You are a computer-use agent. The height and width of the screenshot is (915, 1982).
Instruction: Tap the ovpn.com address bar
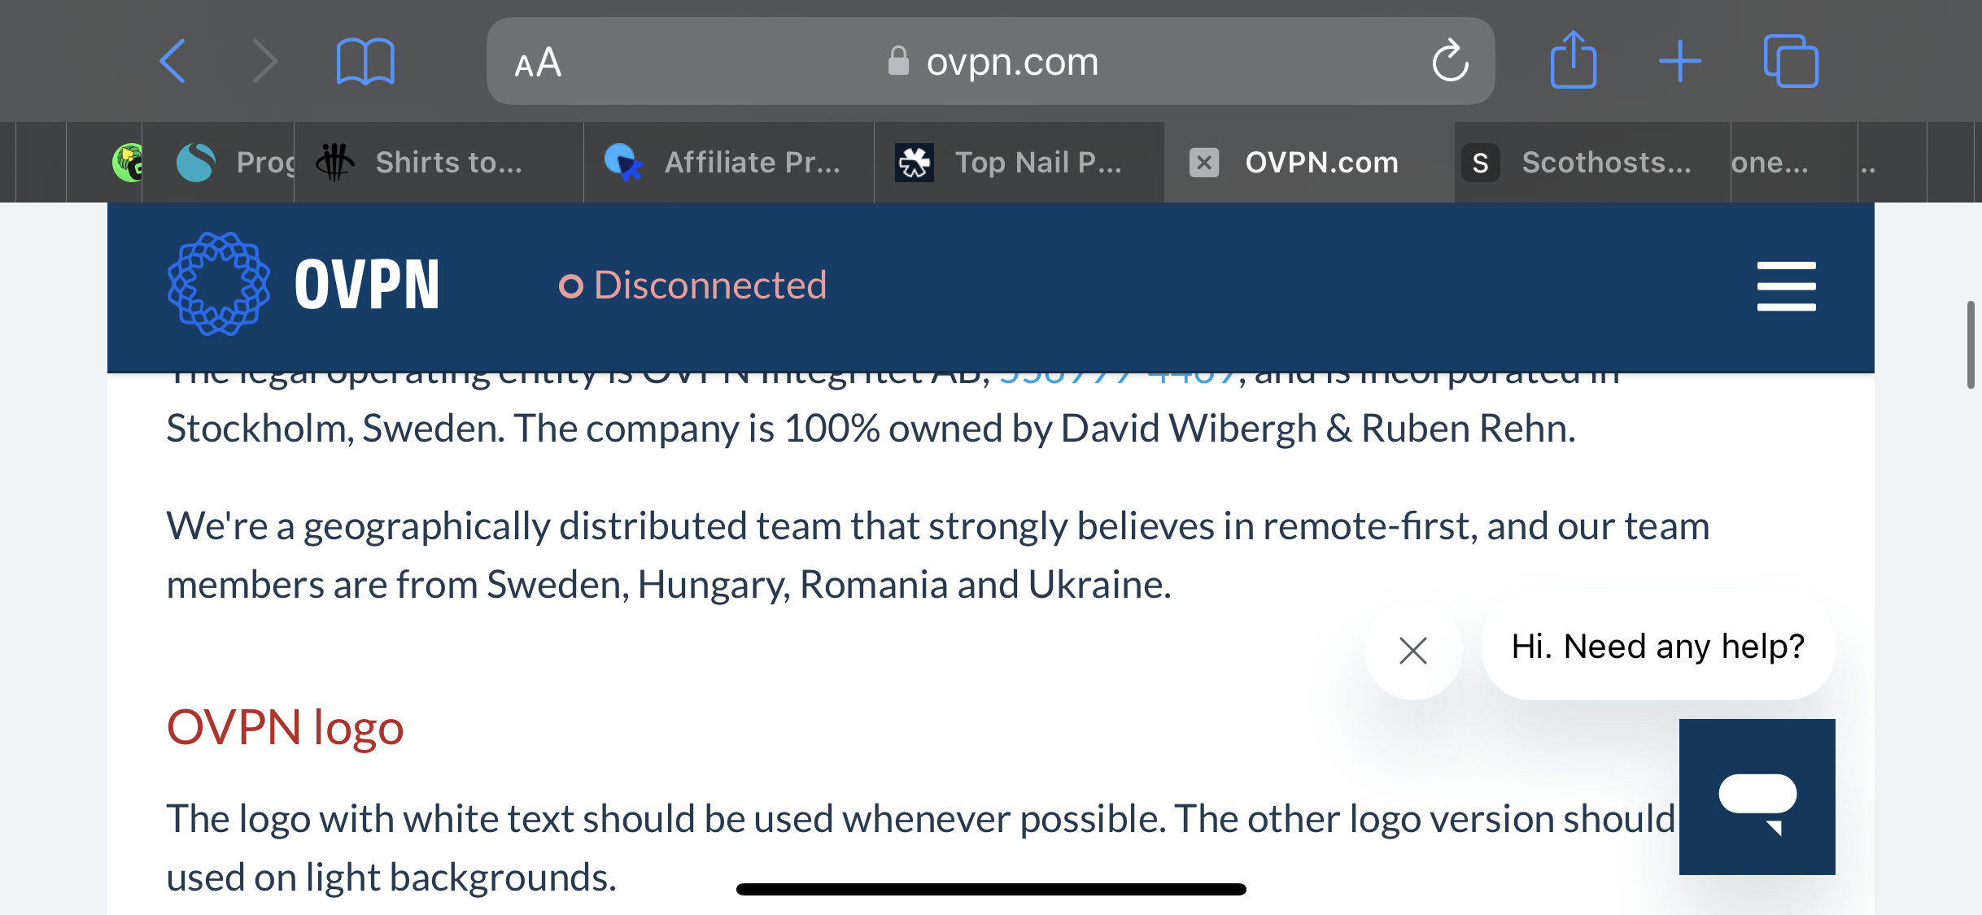[x=990, y=61]
